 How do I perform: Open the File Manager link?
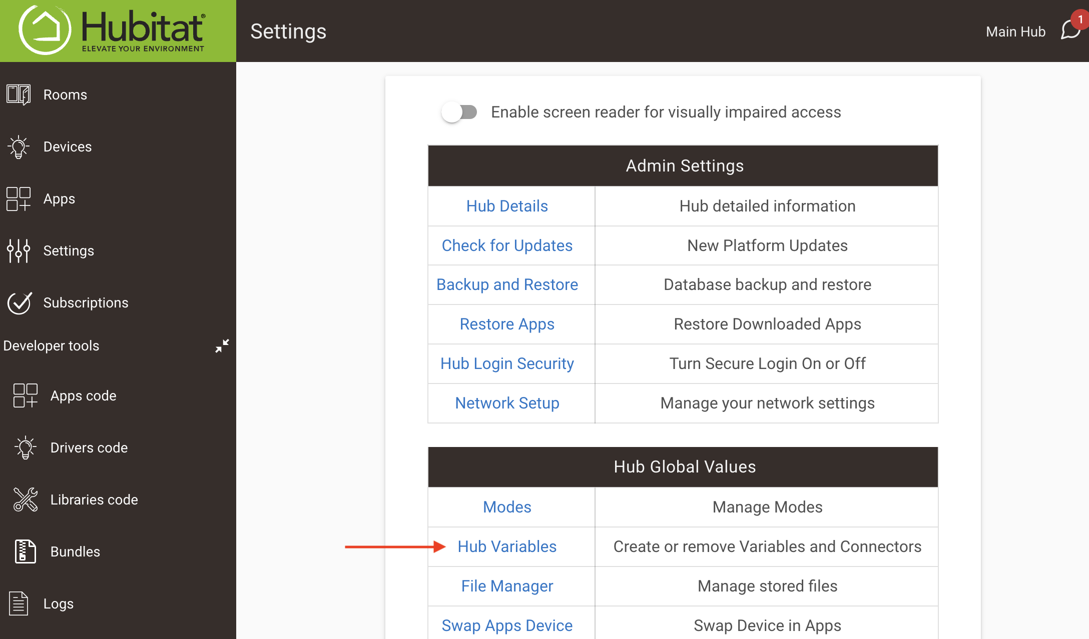coord(507,586)
